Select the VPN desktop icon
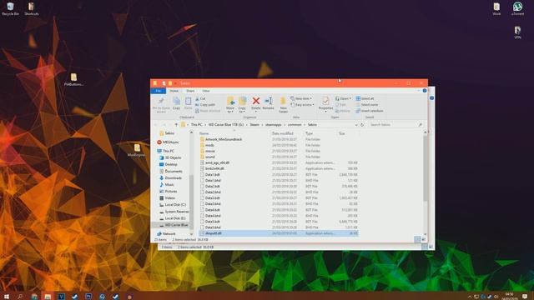This screenshot has width=534, height=300. (517, 32)
